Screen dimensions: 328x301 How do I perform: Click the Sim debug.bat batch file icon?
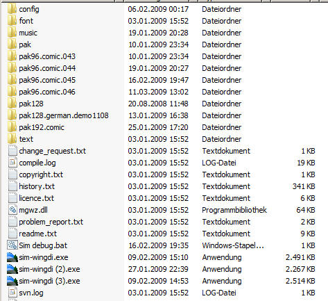[x=12, y=245]
